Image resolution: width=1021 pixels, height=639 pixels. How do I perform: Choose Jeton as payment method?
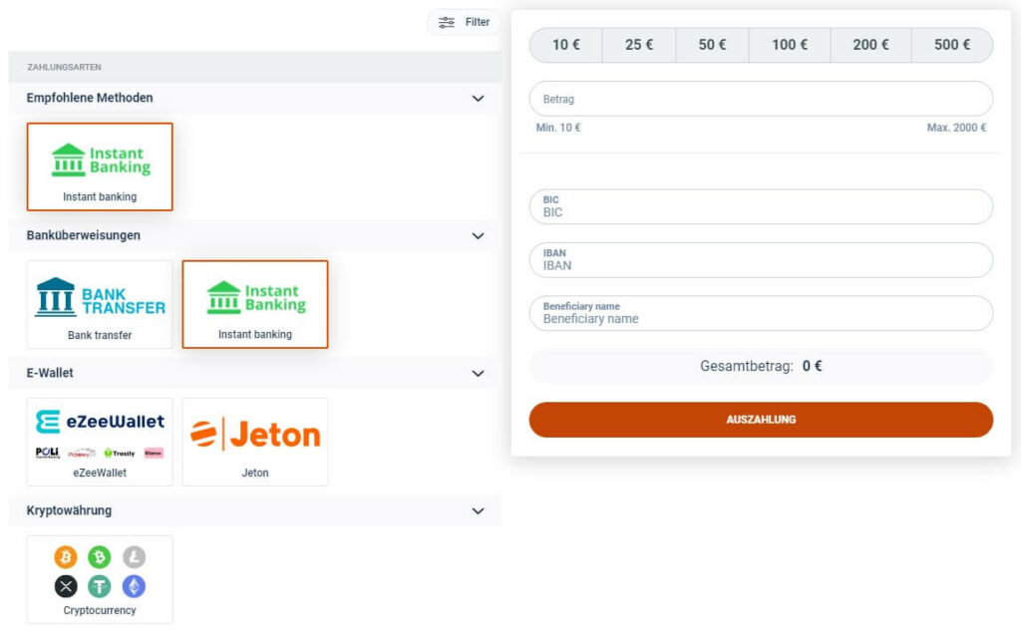[x=255, y=442]
